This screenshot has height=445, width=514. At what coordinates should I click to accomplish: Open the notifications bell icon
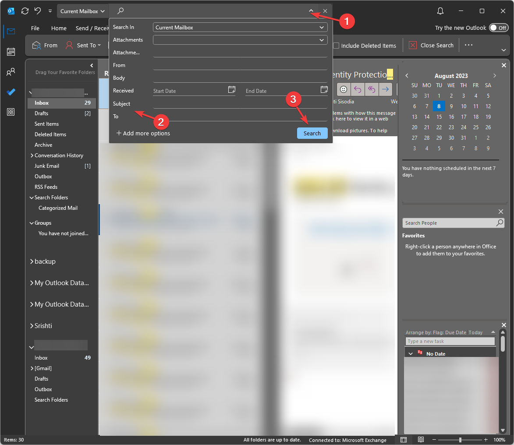click(440, 11)
